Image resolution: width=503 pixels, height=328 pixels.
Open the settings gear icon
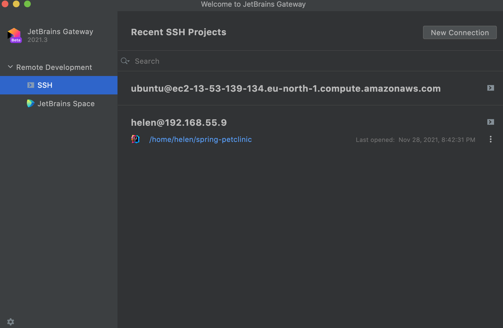click(11, 322)
